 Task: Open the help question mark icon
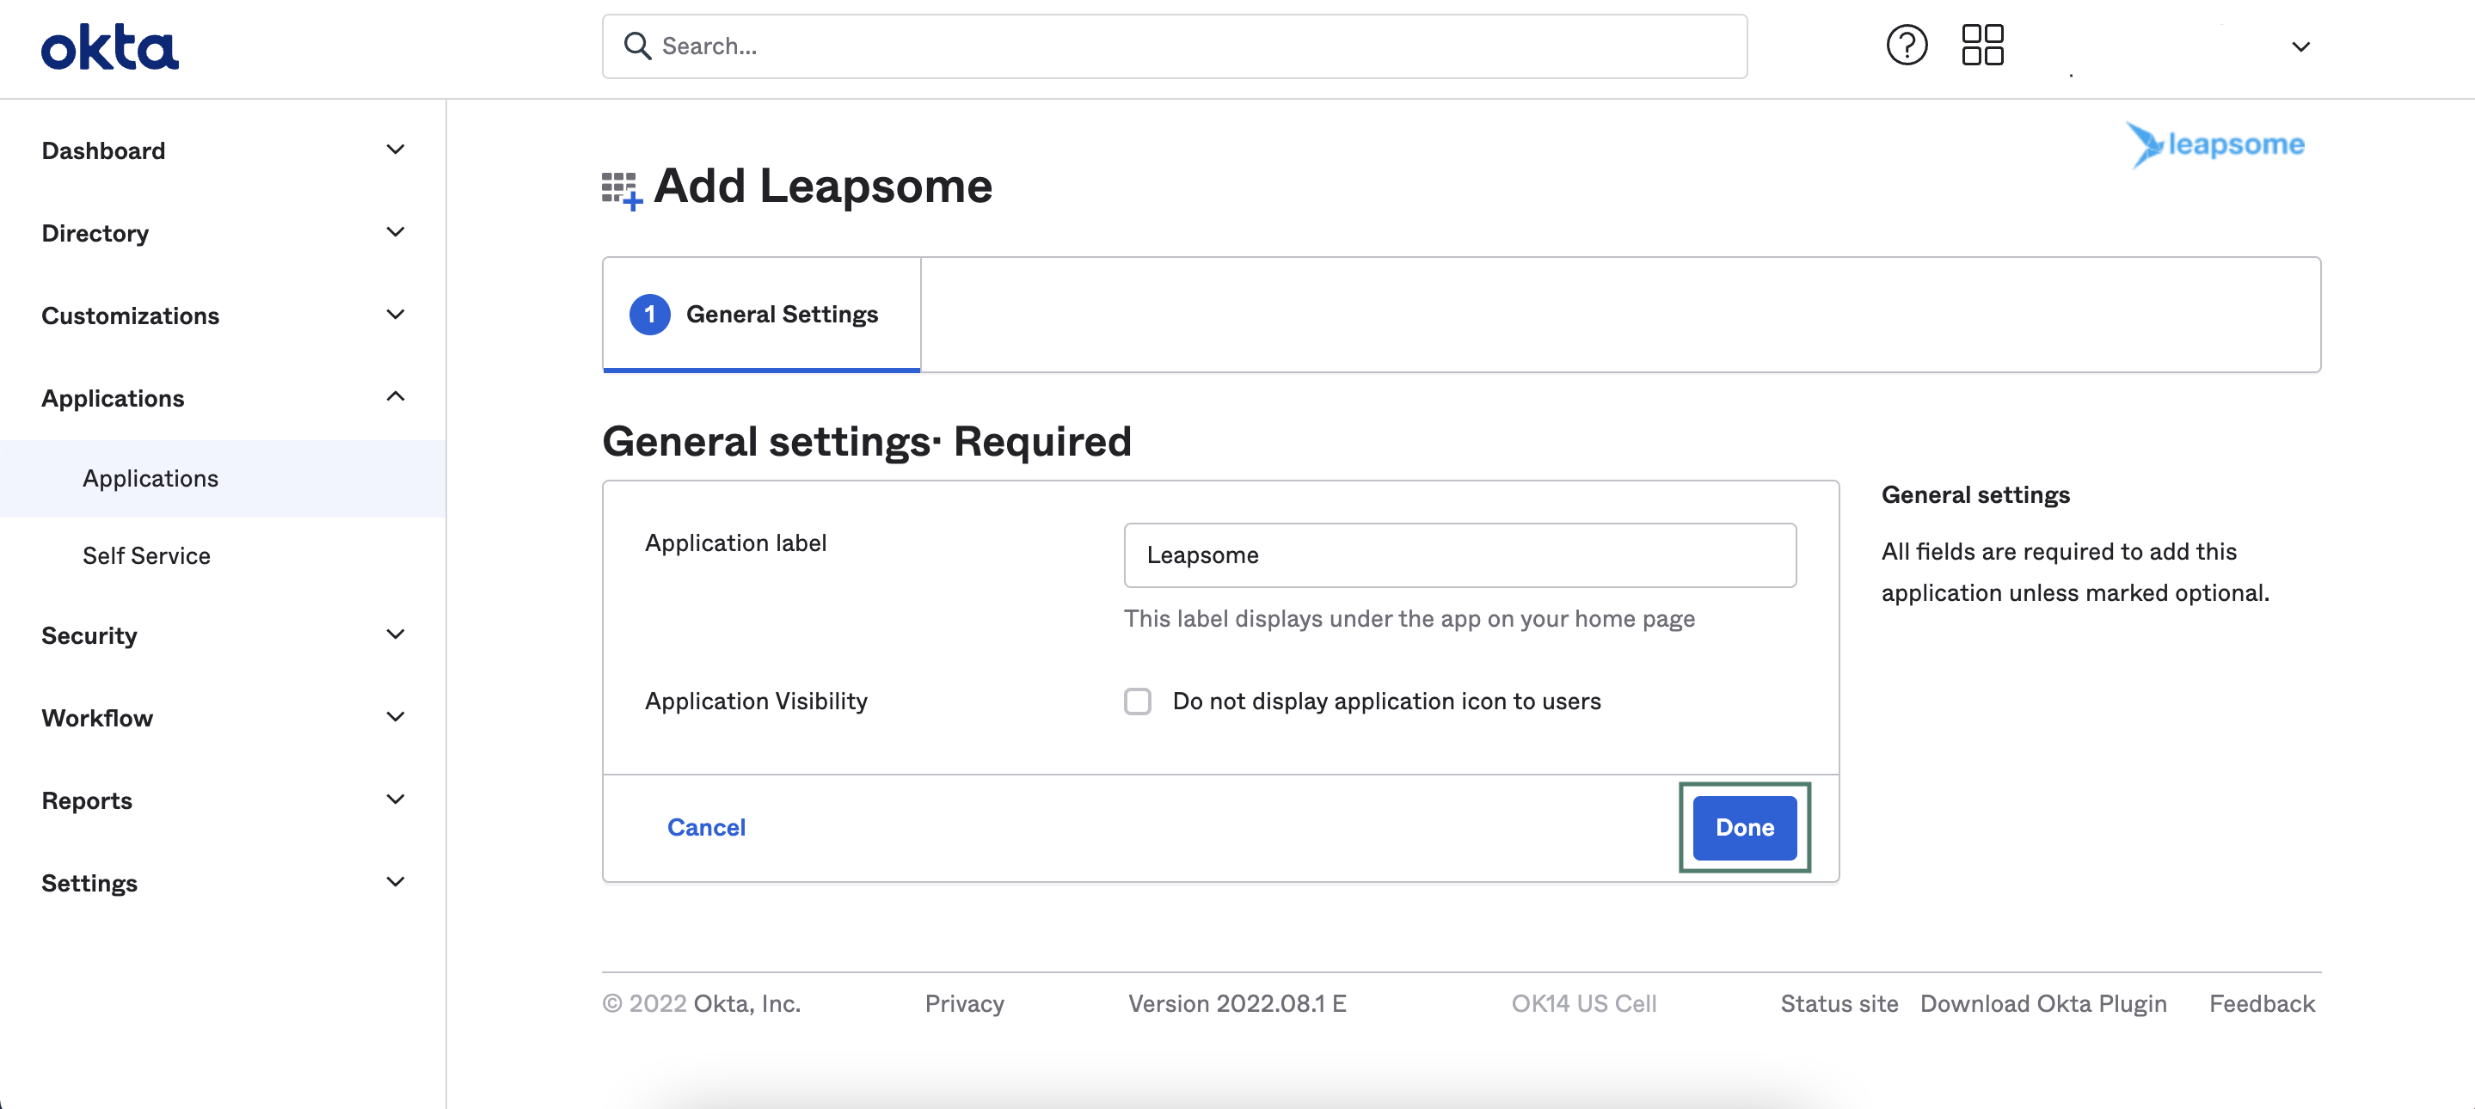point(1907,45)
